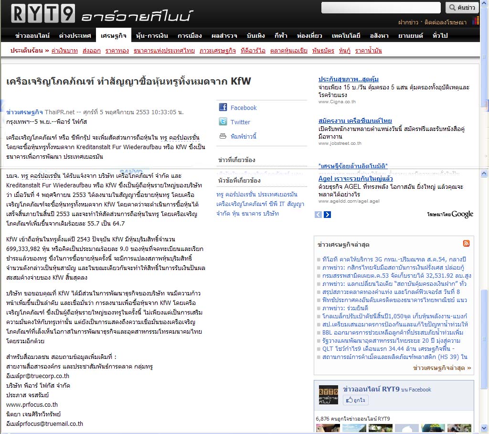Viewport: 489px width, 434px height.
Task: Click the ประกันสุขภาพ..สุดคุ้ม ad link
Action: click(348, 79)
